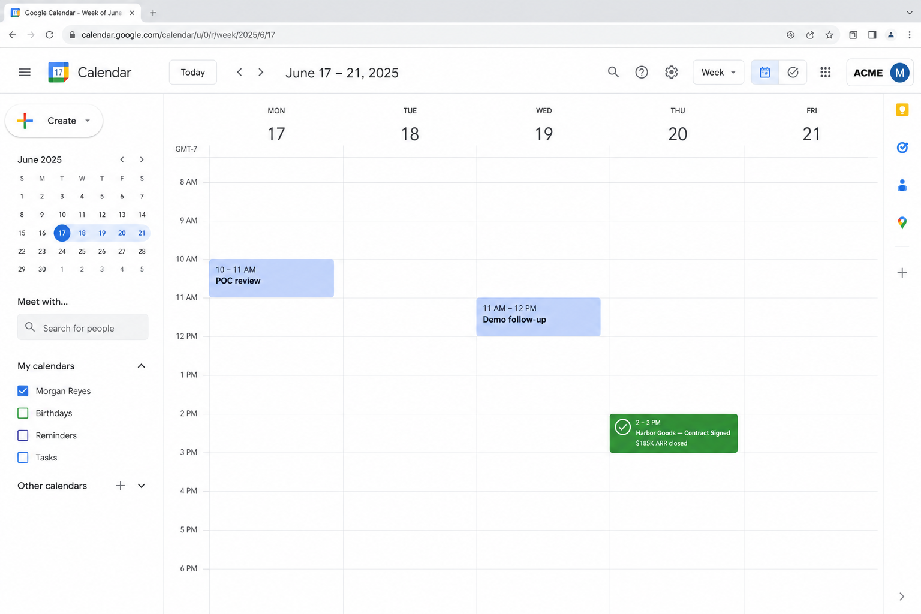The image size is (921, 614).
Task: Open a new browser tab
Action: click(153, 13)
